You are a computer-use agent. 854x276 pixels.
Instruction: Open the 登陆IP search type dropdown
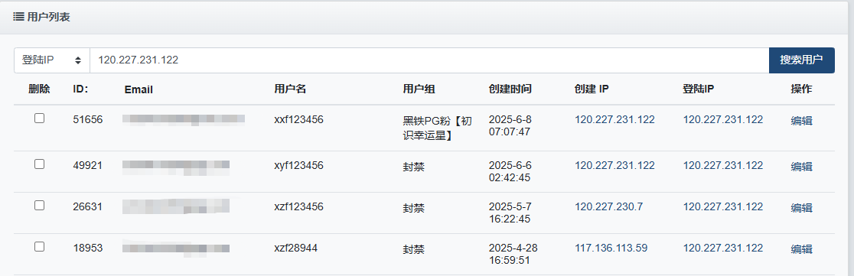[52, 60]
